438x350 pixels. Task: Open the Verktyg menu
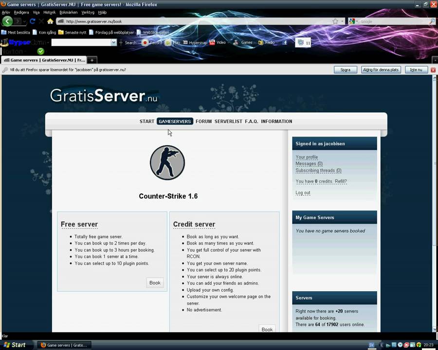[x=88, y=12]
